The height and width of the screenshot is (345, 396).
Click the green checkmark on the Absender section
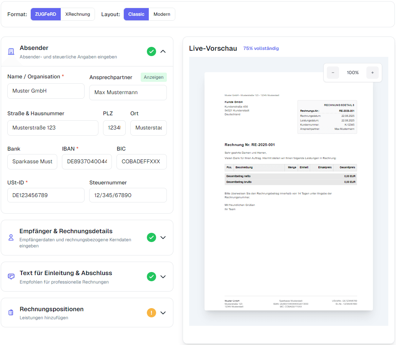[x=151, y=51]
